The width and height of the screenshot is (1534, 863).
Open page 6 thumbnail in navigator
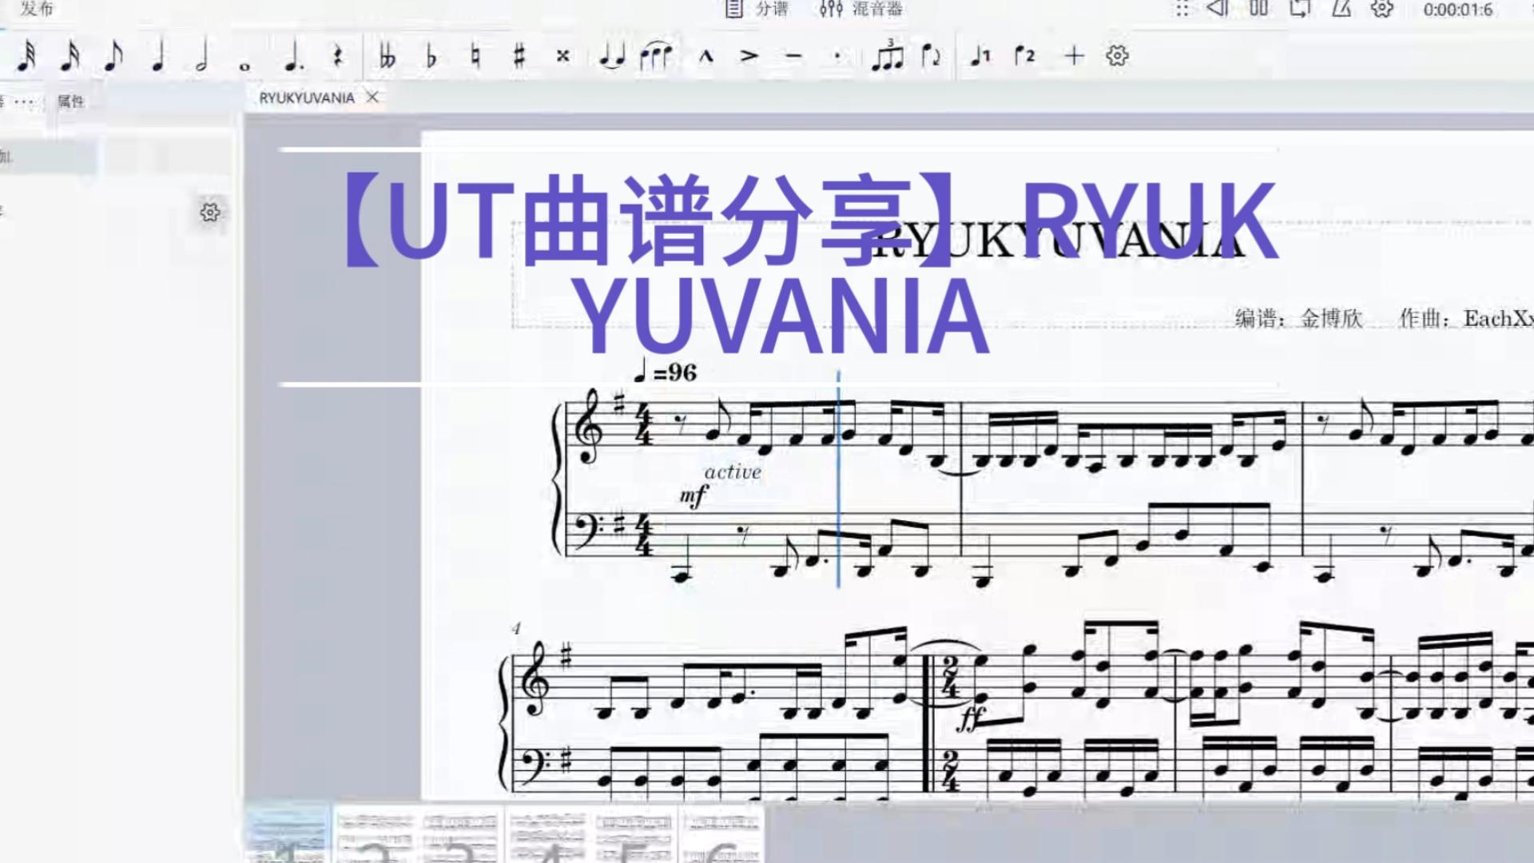pos(721,835)
